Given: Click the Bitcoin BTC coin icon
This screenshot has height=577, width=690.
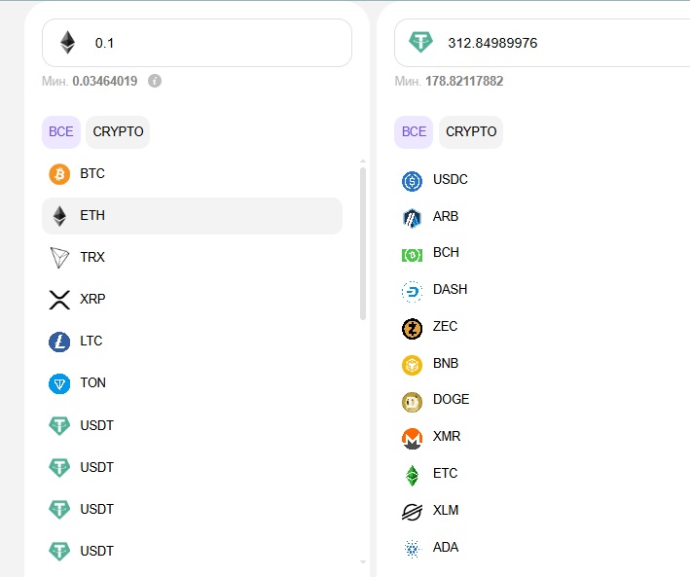Looking at the screenshot, I should pyautogui.click(x=60, y=174).
